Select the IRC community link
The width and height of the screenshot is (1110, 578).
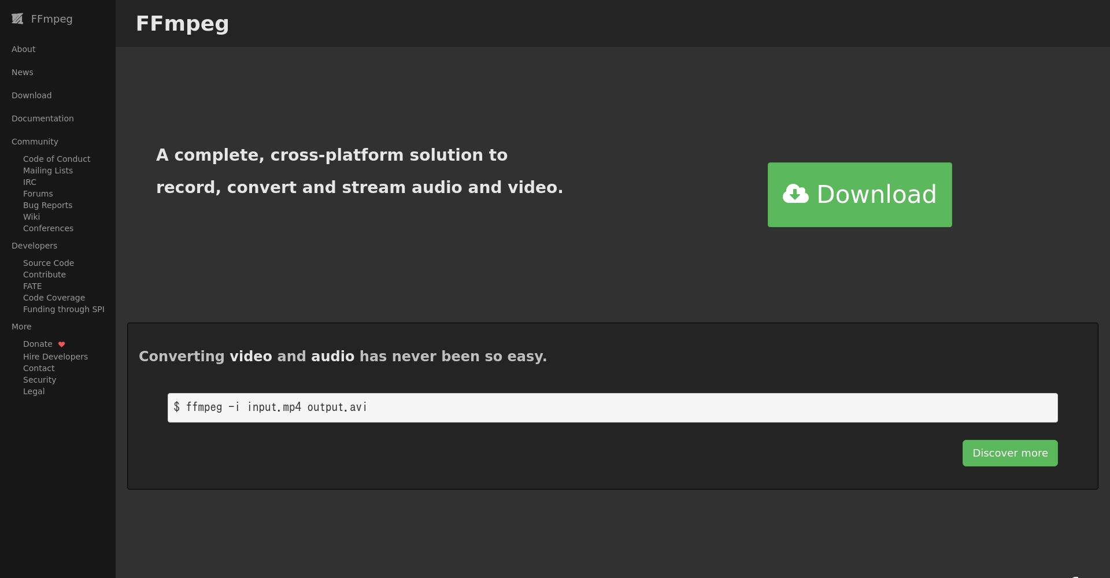29,182
